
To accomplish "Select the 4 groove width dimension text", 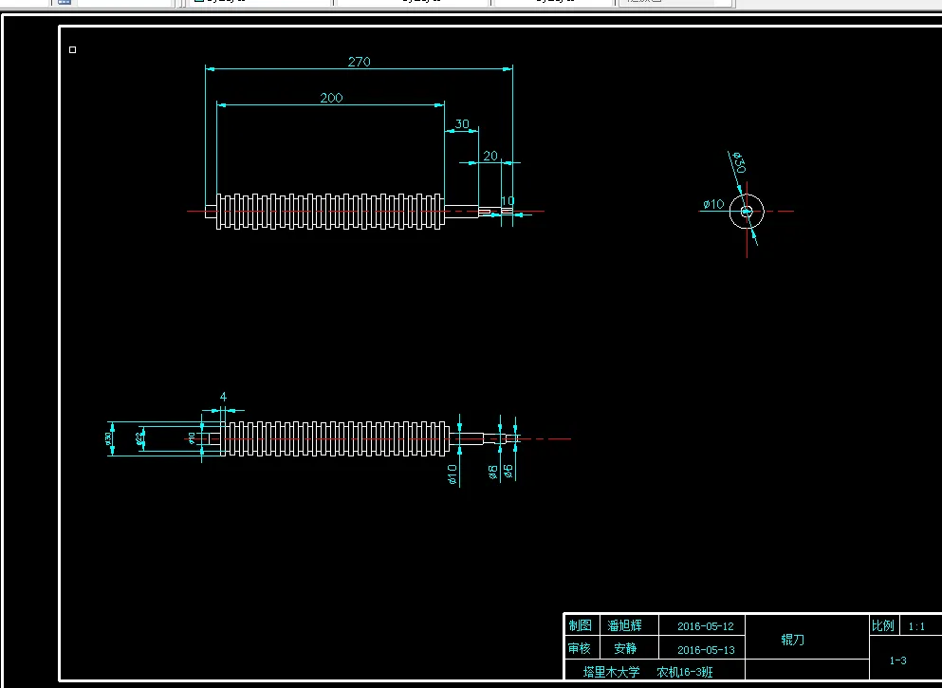I will click(223, 397).
